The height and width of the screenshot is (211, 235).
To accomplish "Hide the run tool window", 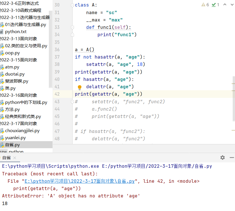I will (x=232, y=158).
